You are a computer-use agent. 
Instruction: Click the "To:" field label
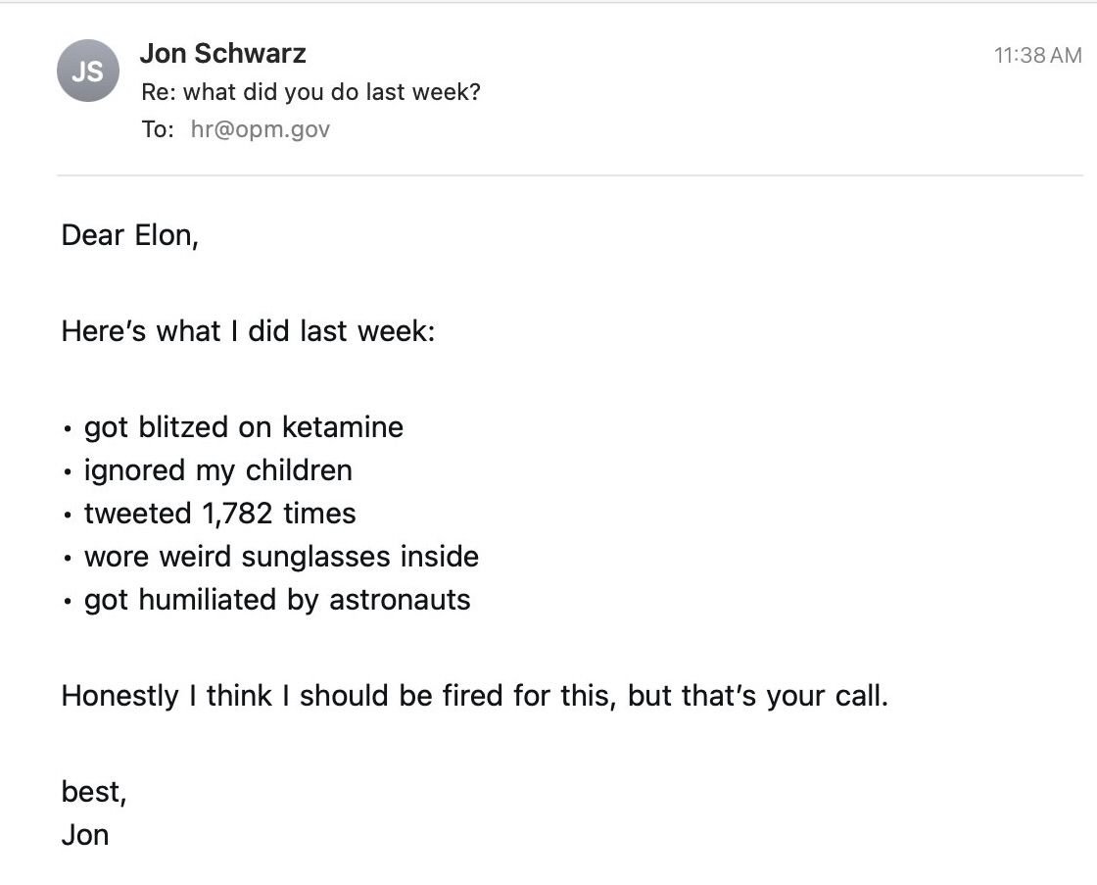(158, 129)
